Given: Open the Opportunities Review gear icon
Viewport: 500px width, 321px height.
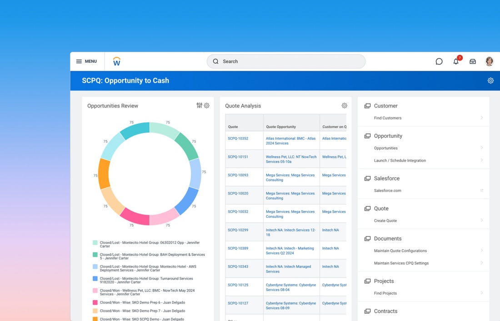Looking at the screenshot, I should [x=207, y=105].
